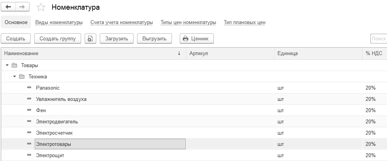The width and height of the screenshot is (387, 161).
Task: Click the back navigation arrow
Action: pos(9,7)
